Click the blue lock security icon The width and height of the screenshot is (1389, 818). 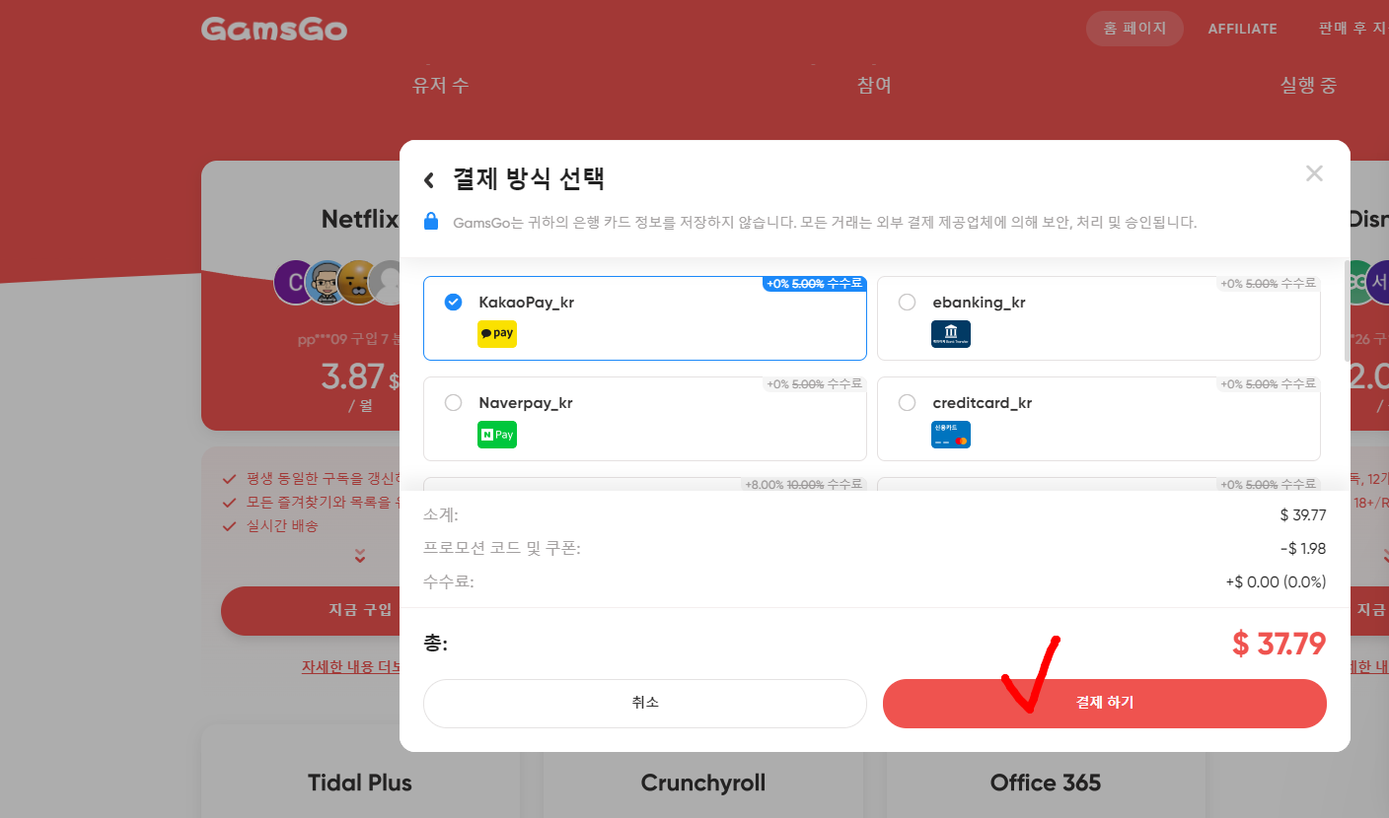(430, 221)
